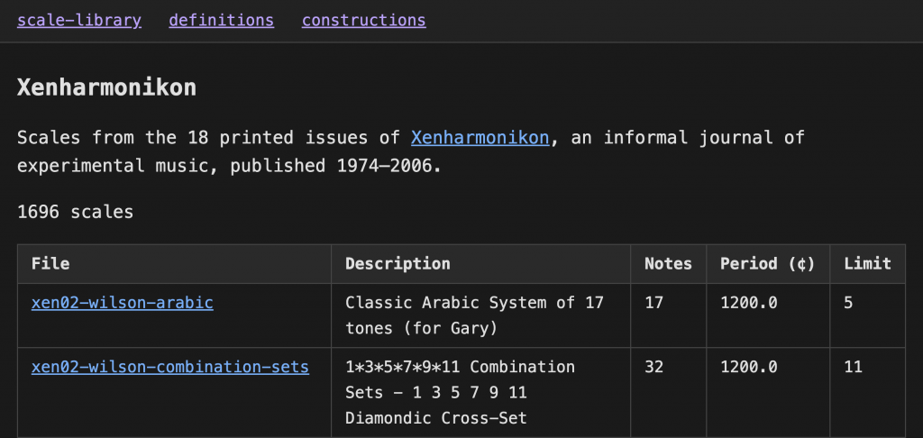Open the scale-library breadcrumb link

pyautogui.click(x=79, y=21)
